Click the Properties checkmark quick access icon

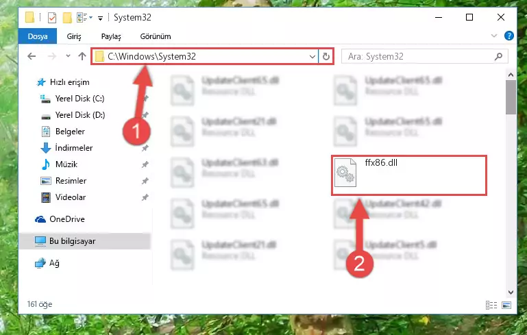(x=52, y=18)
